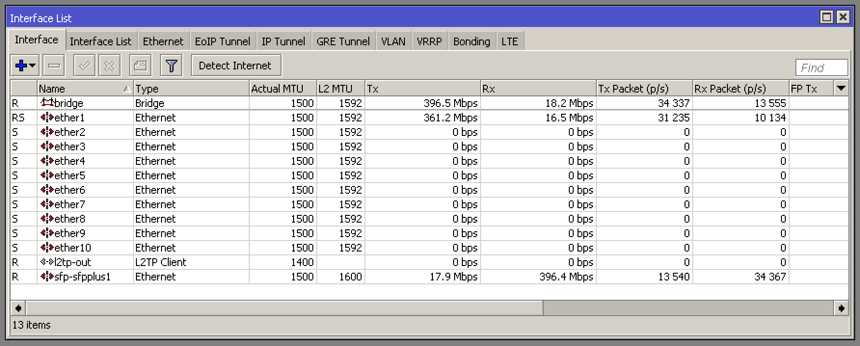The height and width of the screenshot is (346, 860).
Task: Select the 396.5 Mbps Tx value
Action: 450,103
